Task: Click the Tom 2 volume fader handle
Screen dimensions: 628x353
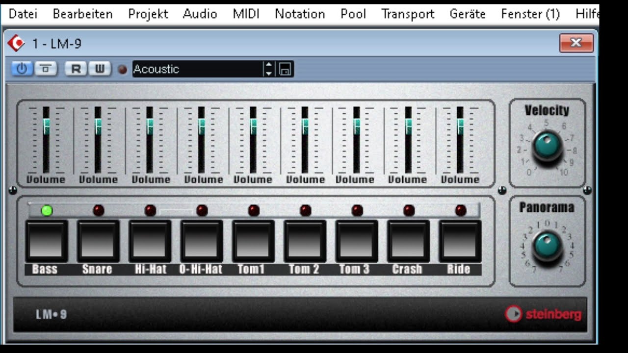Action: click(305, 126)
